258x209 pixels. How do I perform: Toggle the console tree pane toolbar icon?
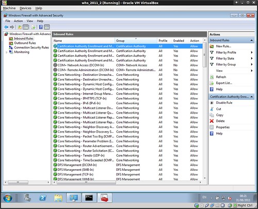click(x=26, y=27)
